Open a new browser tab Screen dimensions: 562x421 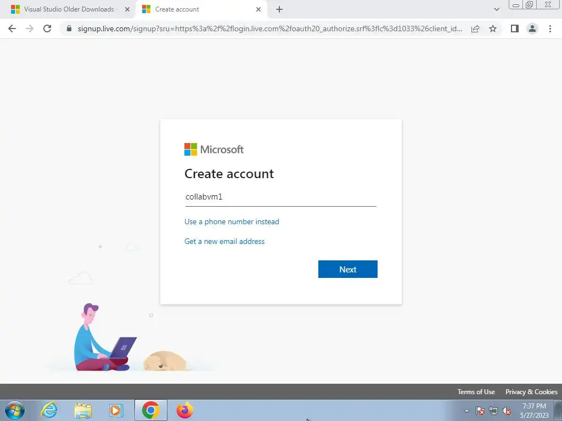click(x=279, y=9)
